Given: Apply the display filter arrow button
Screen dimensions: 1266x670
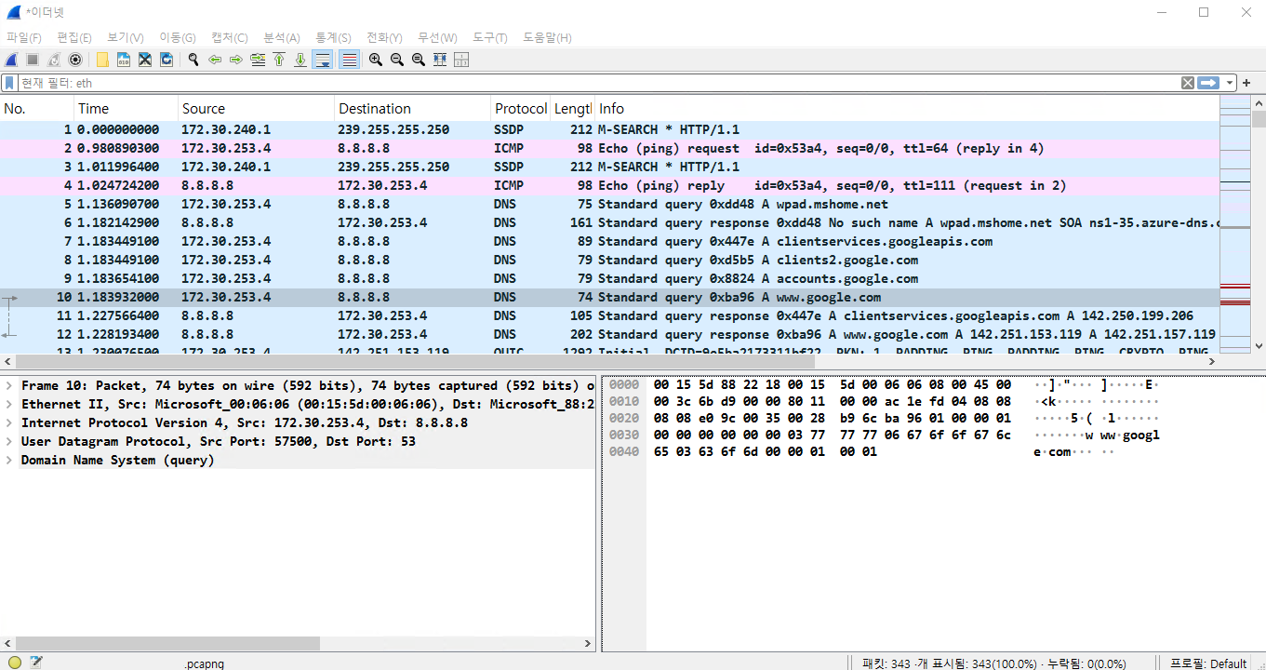Looking at the screenshot, I should coord(1208,83).
